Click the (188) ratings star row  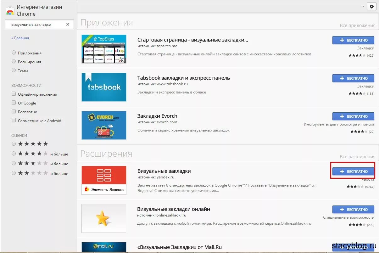[x=361, y=93]
